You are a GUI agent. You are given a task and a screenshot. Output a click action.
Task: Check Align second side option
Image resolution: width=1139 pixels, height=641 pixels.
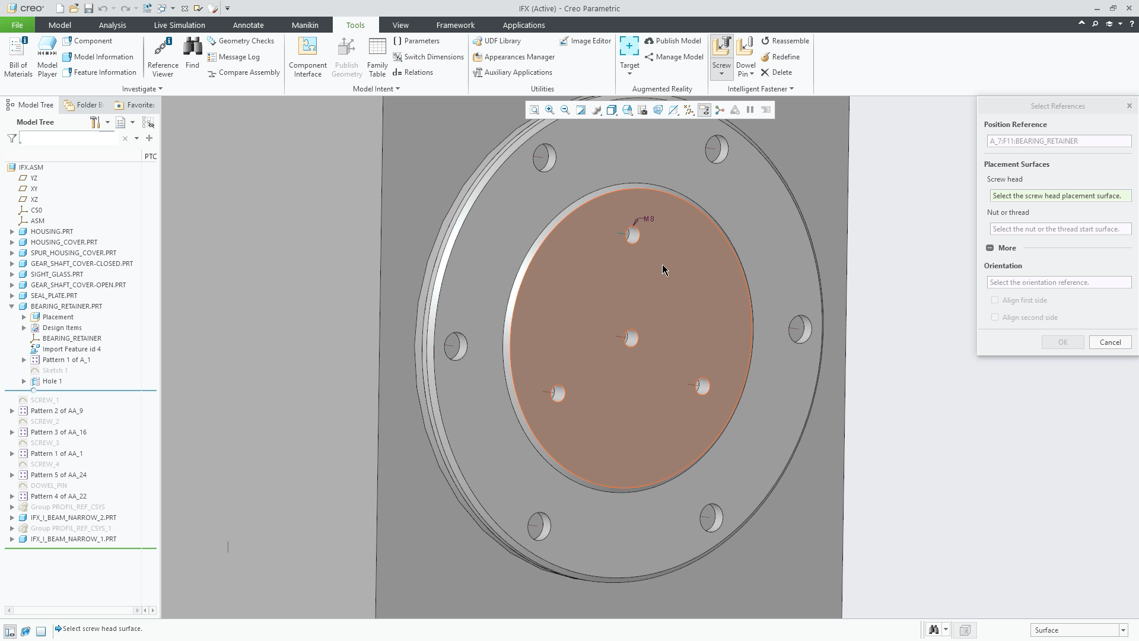pos(995,318)
